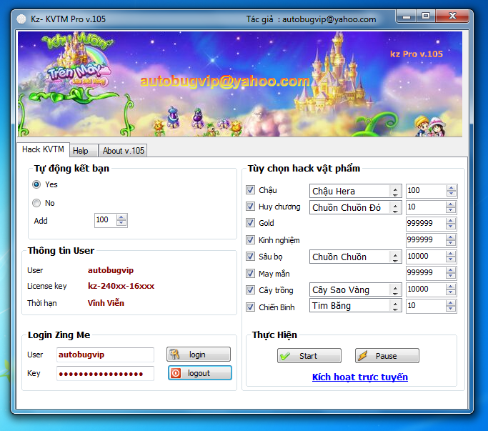Select the Yes radio button
The height and width of the screenshot is (431, 488).
[36, 184]
